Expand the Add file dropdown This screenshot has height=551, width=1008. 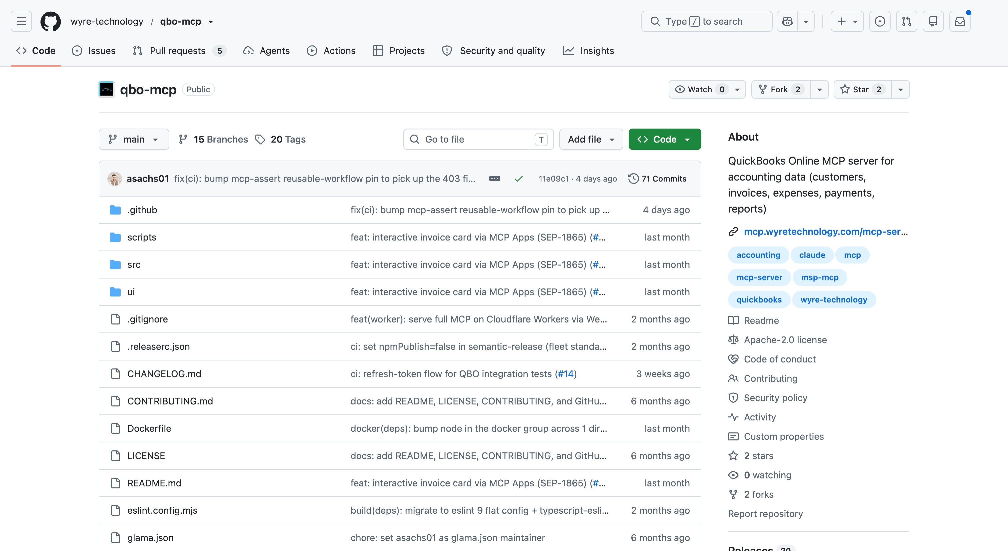591,139
